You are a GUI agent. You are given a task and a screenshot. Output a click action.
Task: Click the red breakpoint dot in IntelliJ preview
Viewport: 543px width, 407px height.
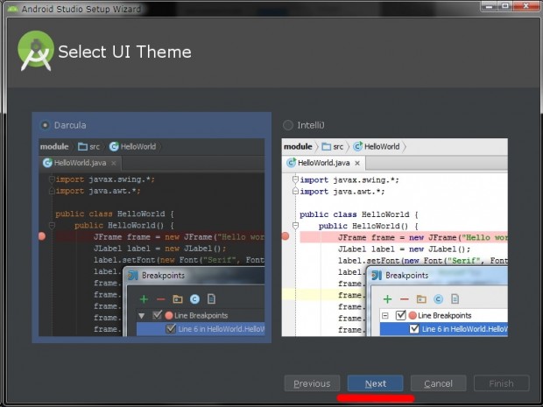point(286,236)
